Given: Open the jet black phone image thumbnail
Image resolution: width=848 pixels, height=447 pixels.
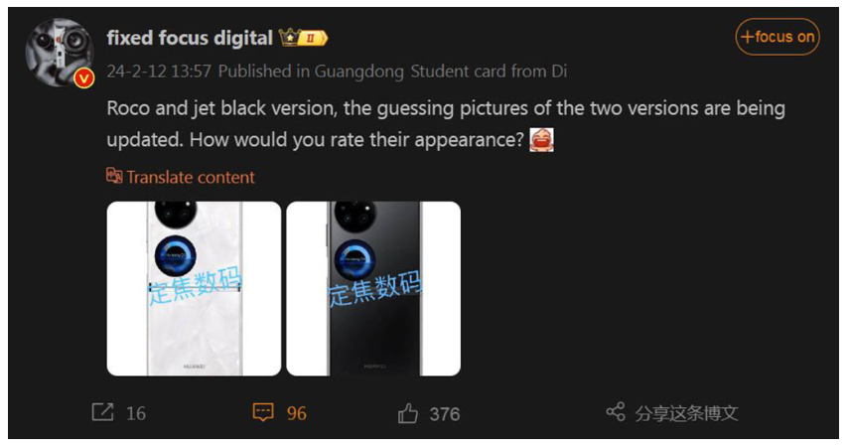Looking at the screenshot, I should pos(373,288).
